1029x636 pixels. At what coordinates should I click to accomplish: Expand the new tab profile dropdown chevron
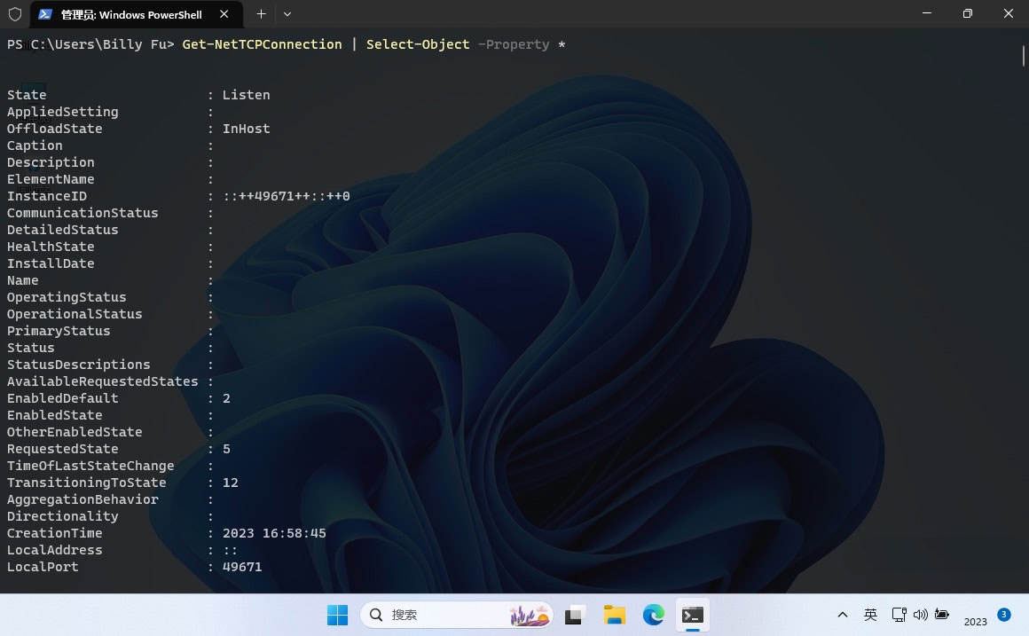[x=287, y=14]
